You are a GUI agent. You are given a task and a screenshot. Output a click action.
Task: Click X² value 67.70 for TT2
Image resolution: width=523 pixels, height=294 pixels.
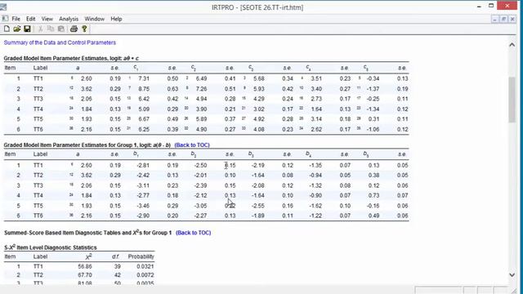(85, 275)
